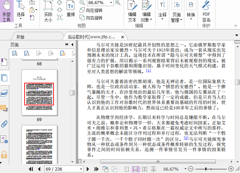
Task: Collapse the ribbon with the up chevron
Action: pos(236,26)
